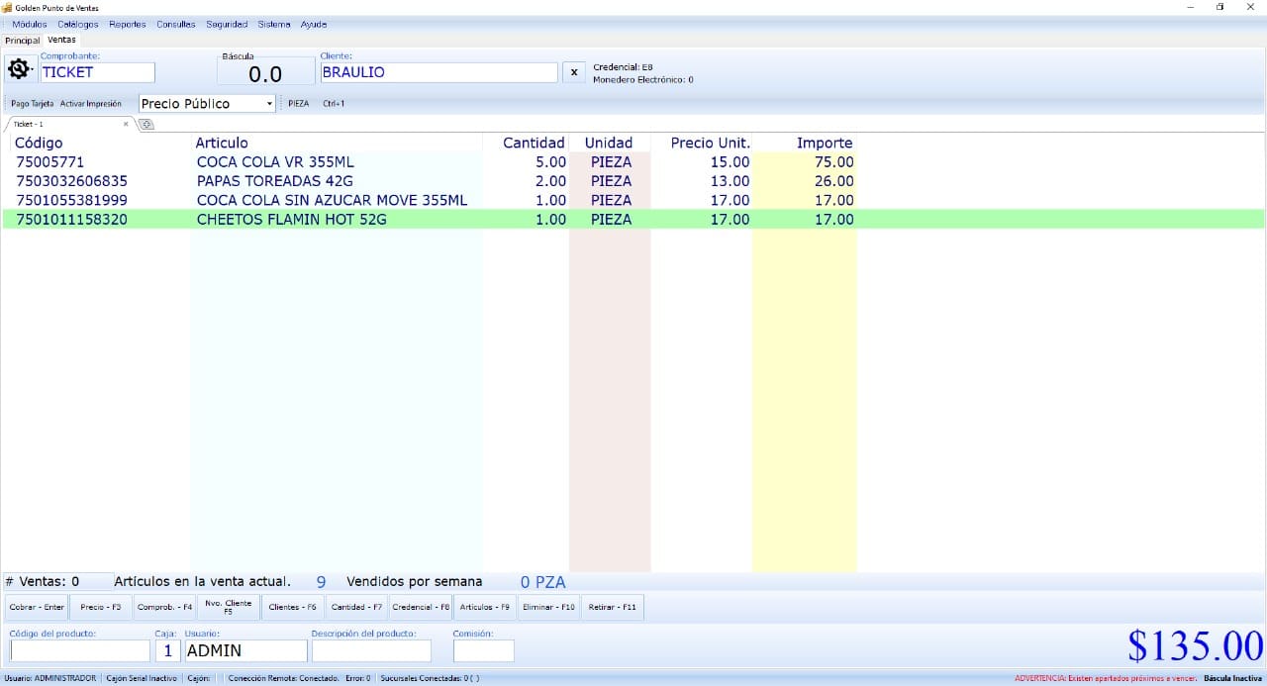Switch to the Ventas tab
Image resolution: width=1267 pixels, height=686 pixels.
tap(61, 40)
